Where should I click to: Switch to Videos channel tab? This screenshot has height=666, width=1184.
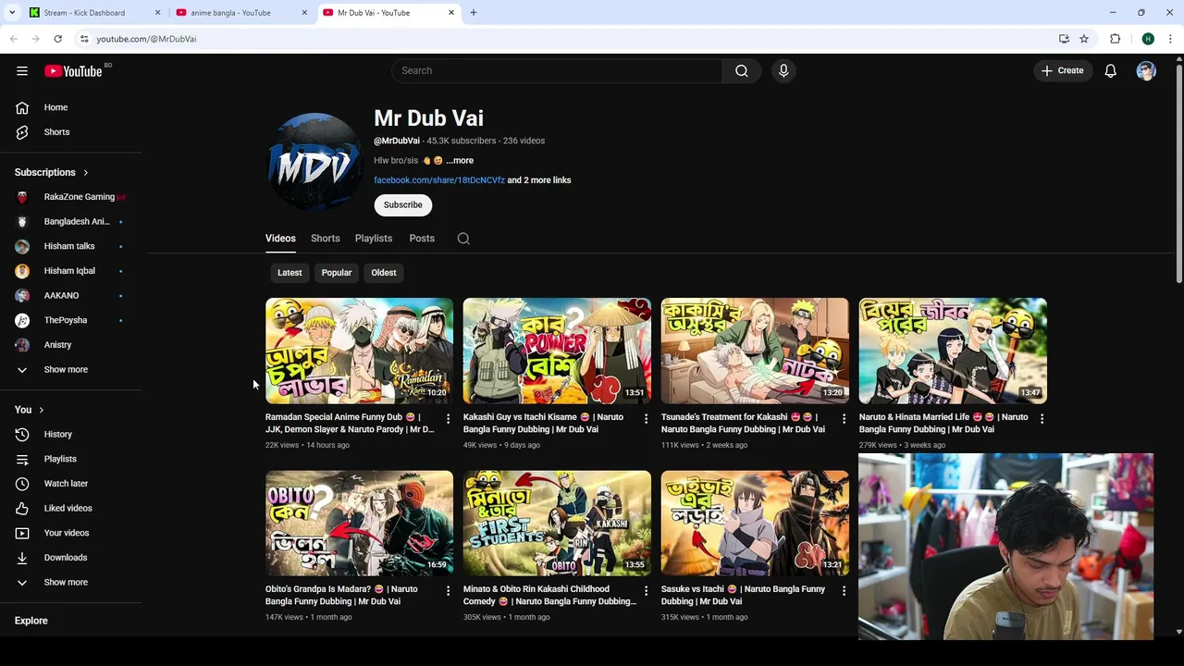tap(280, 239)
